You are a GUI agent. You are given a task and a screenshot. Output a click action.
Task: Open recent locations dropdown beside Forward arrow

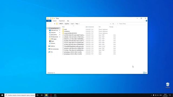(53, 24)
